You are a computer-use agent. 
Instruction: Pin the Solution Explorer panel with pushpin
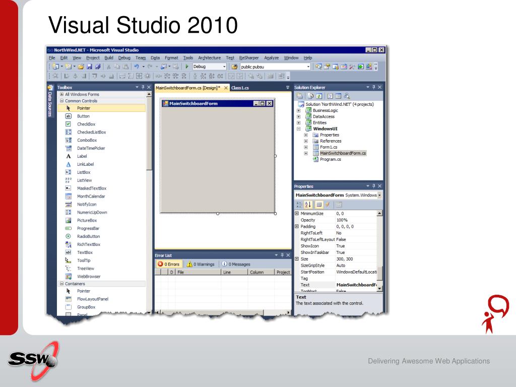coord(373,87)
